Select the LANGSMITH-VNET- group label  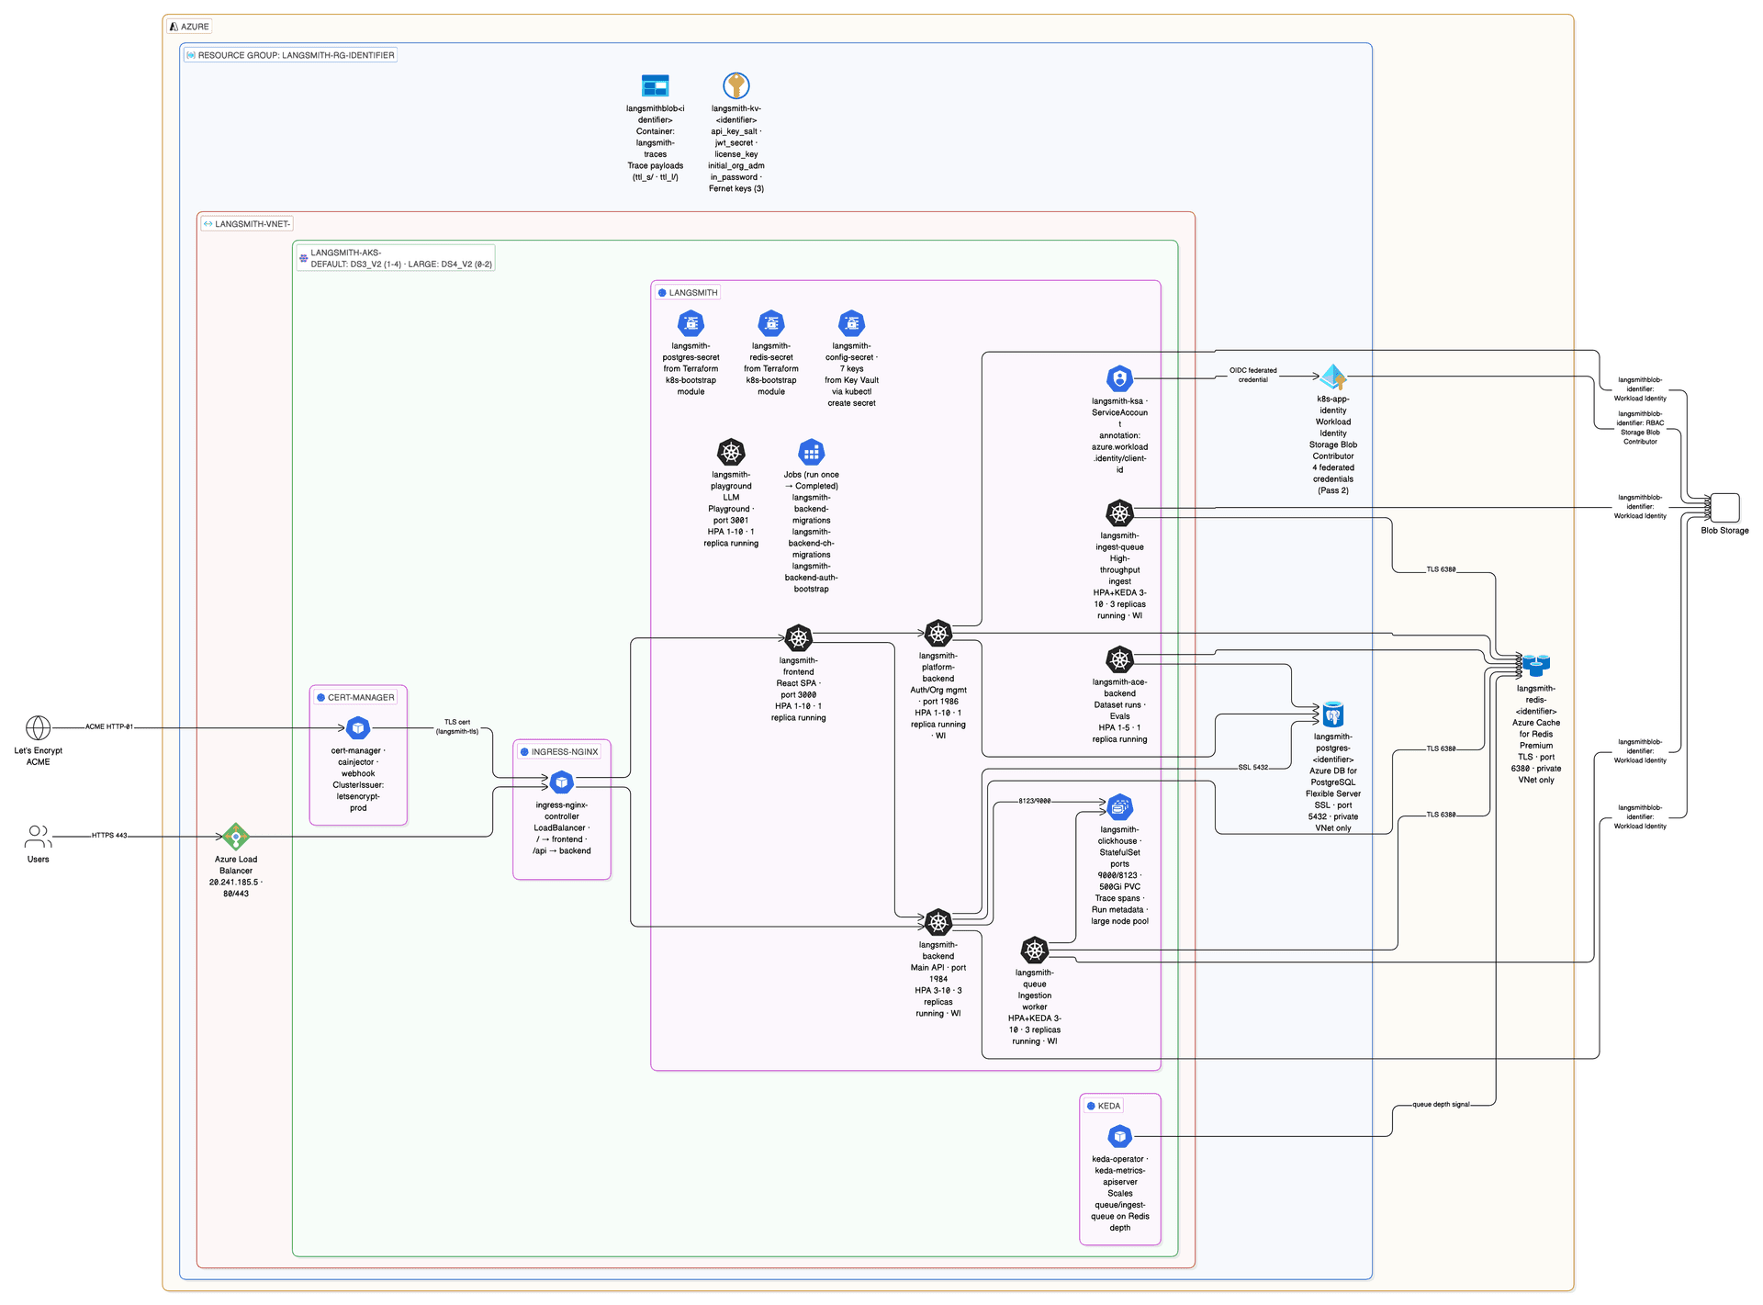(247, 224)
